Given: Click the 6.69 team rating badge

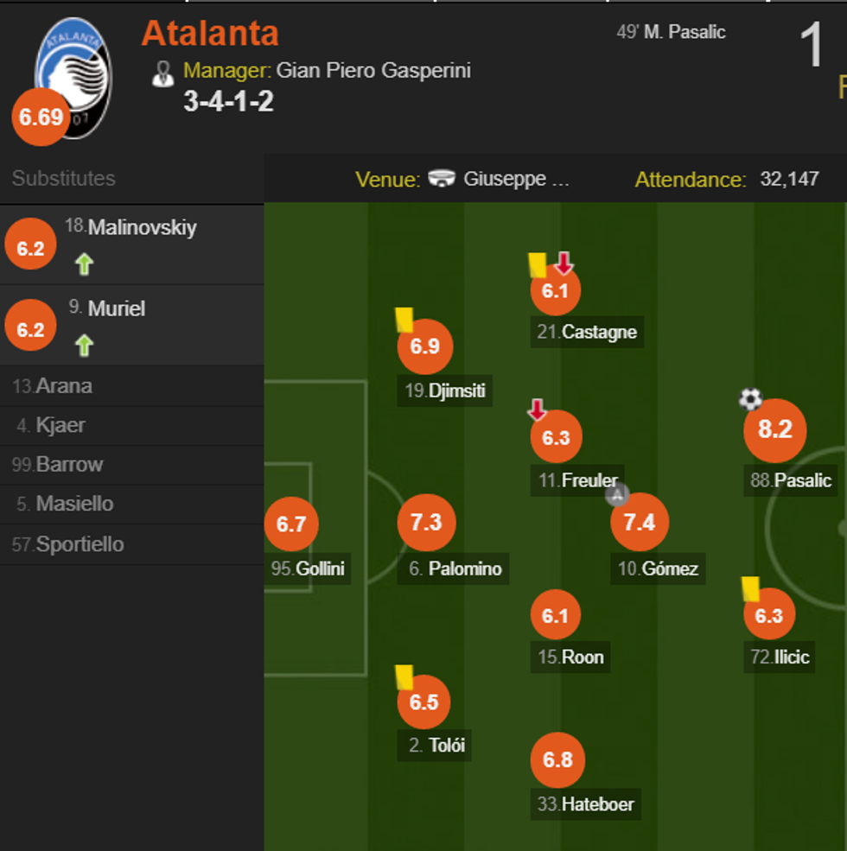Looking at the screenshot, I should (41, 117).
